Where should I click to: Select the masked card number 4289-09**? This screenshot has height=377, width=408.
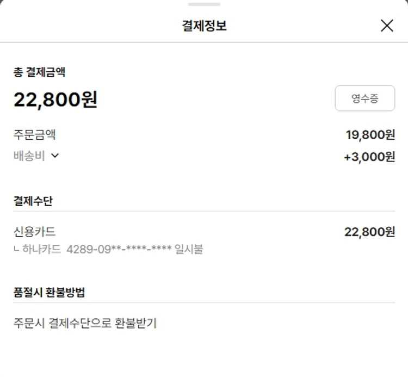coord(119,250)
